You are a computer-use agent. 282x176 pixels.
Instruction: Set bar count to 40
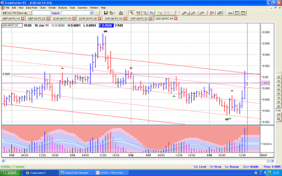click(278, 85)
